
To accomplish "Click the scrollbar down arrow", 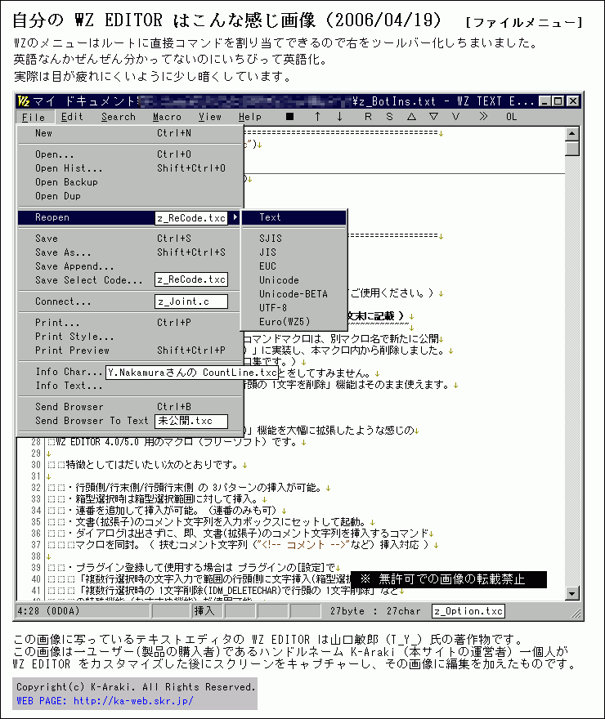I will click(572, 593).
